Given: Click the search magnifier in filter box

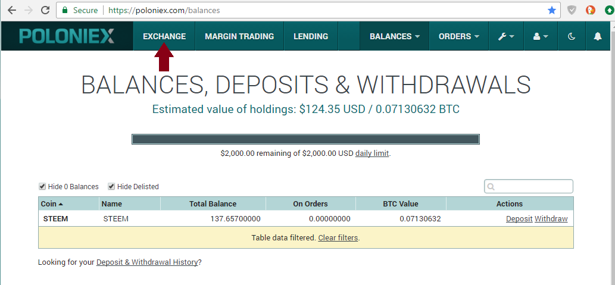Looking at the screenshot, I should click(x=491, y=187).
